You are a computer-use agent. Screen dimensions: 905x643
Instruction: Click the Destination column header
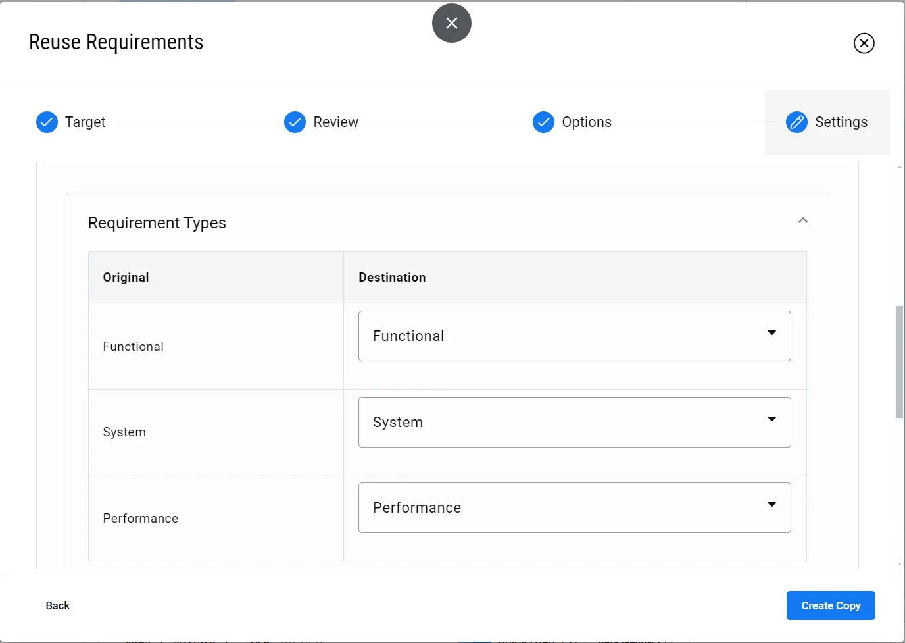click(392, 277)
